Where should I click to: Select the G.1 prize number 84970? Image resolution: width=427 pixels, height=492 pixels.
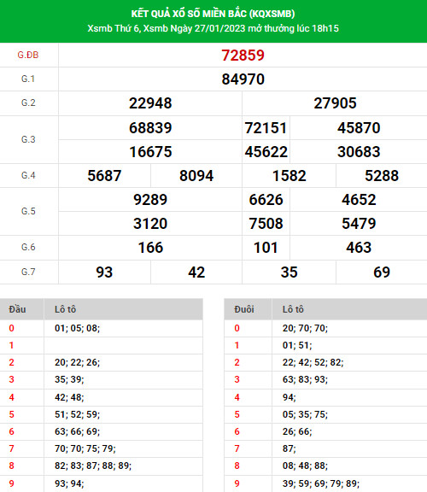coord(243,79)
